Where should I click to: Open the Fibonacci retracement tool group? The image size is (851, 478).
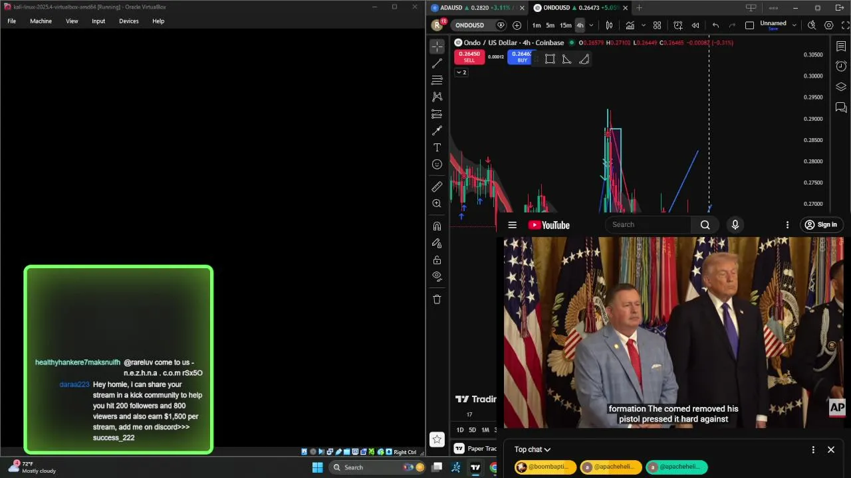[x=437, y=80]
